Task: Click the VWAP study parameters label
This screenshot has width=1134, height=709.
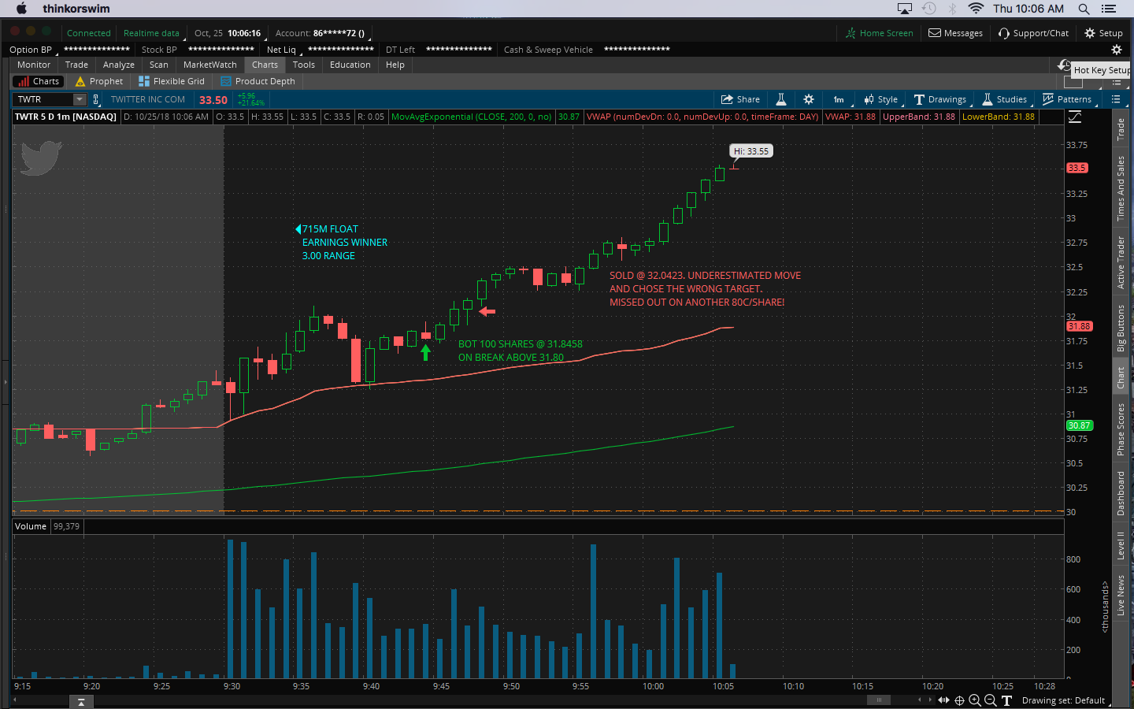Action: [702, 117]
